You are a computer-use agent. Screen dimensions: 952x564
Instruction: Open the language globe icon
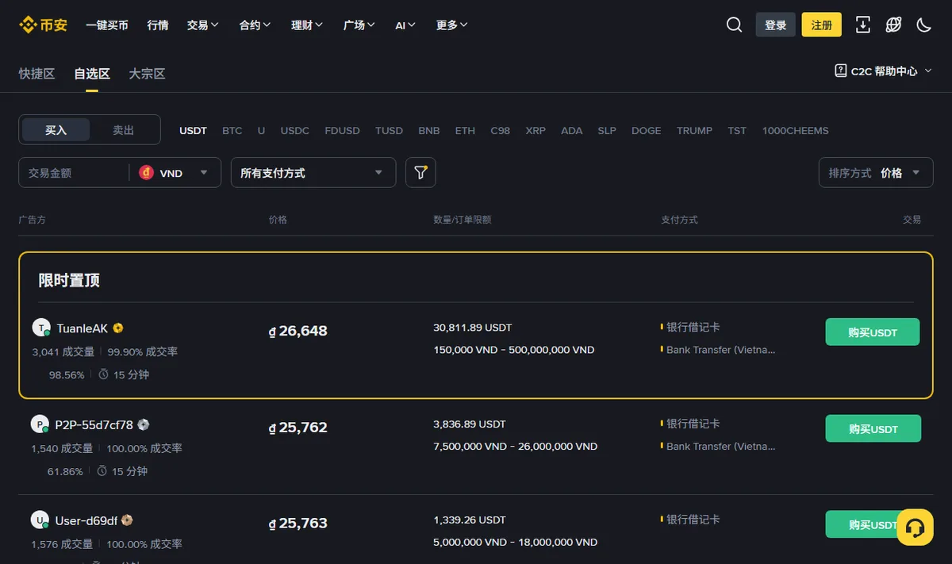893,25
